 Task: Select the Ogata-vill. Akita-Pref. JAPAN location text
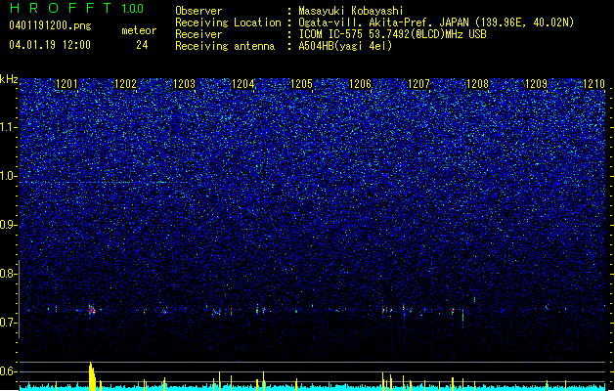436,22
